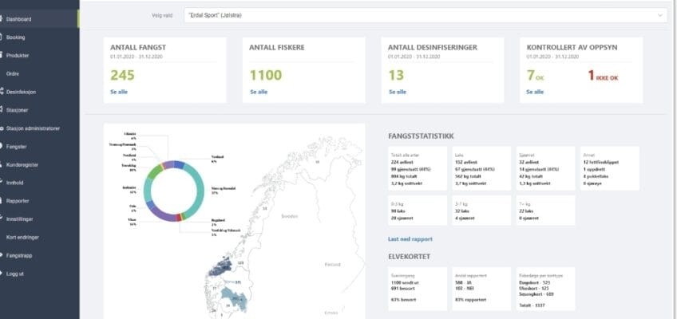Click the Fangstrapp sidebar icon

[3, 255]
